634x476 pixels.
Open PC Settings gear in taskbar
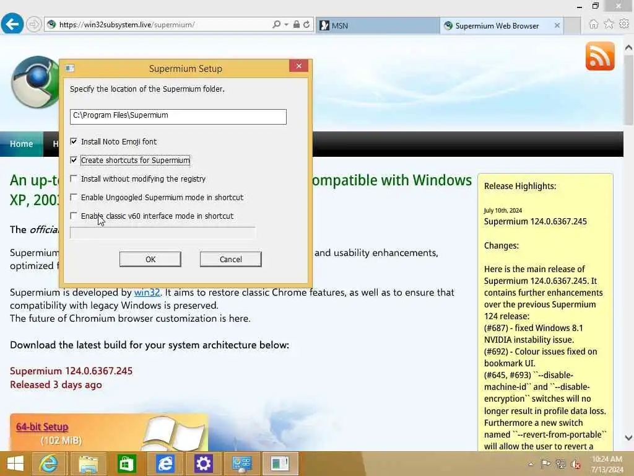pyautogui.click(x=203, y=464)
